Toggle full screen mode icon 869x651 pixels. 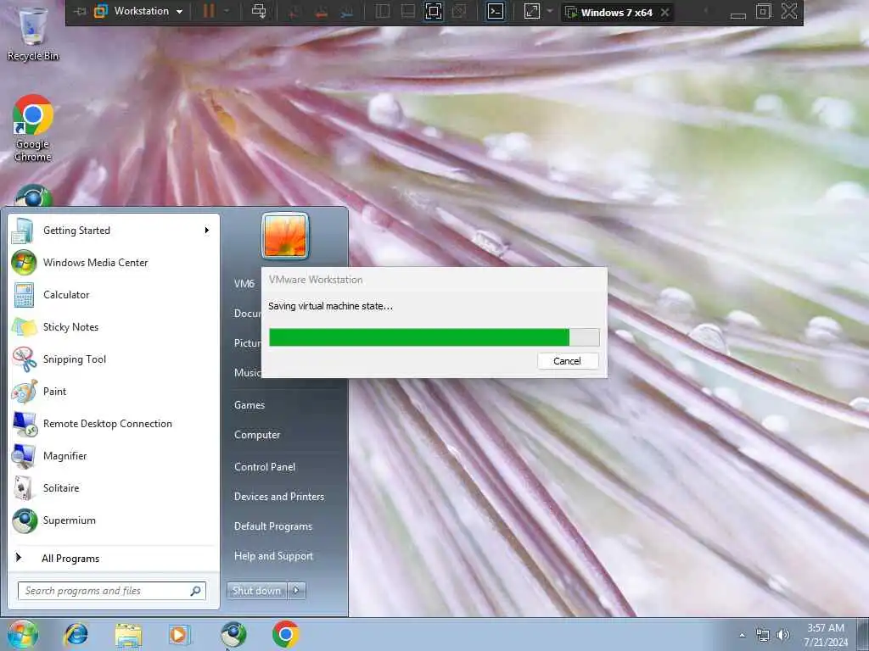[434, 12]
